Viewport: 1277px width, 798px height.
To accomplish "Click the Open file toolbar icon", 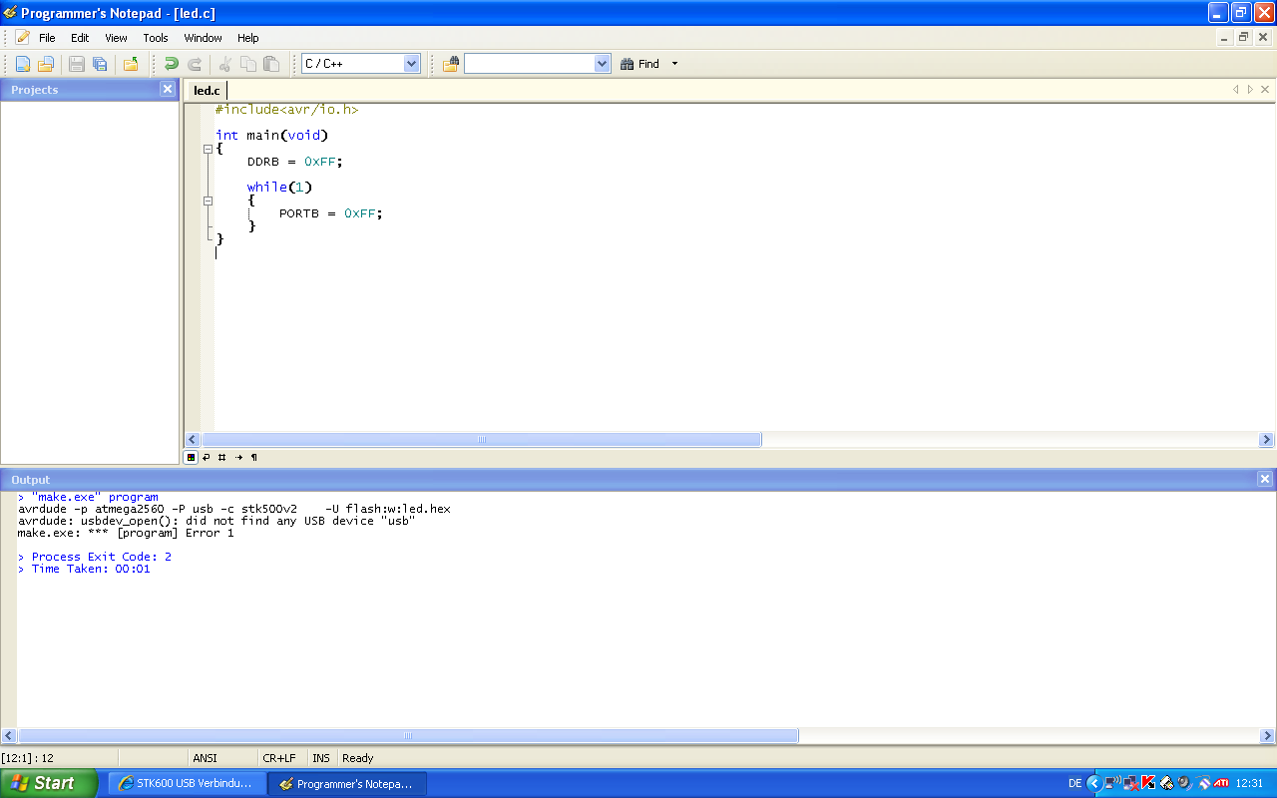I will 46,64.
